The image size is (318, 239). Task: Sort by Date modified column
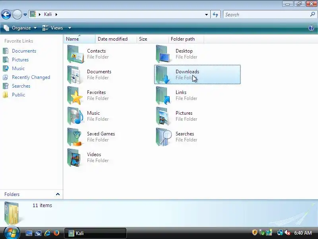116,39
